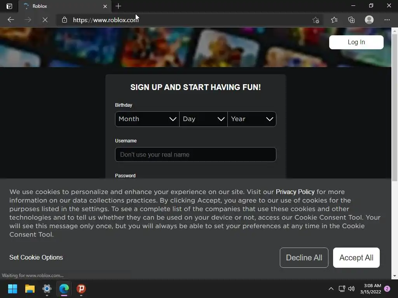Open tab actions menu icon
The image size is (398, 298).
(x=9, y=6)
